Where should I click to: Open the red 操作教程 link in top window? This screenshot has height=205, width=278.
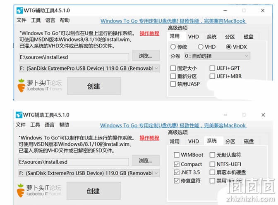(149, 33)
